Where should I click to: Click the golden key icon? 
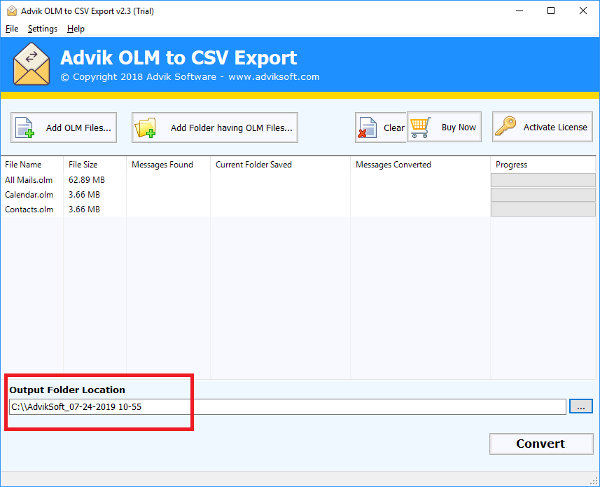(x=505, y=126)
